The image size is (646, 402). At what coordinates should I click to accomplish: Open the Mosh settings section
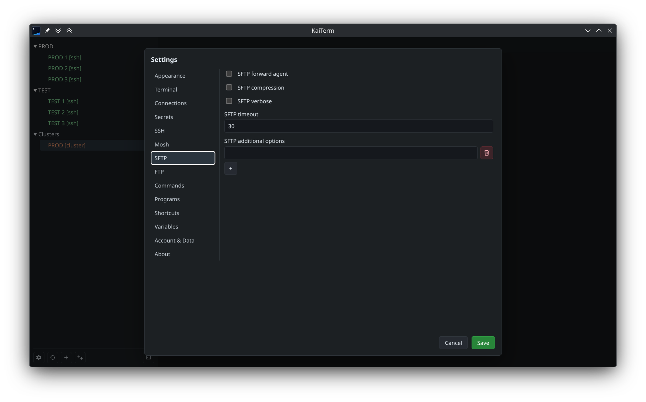click(183, 144)
